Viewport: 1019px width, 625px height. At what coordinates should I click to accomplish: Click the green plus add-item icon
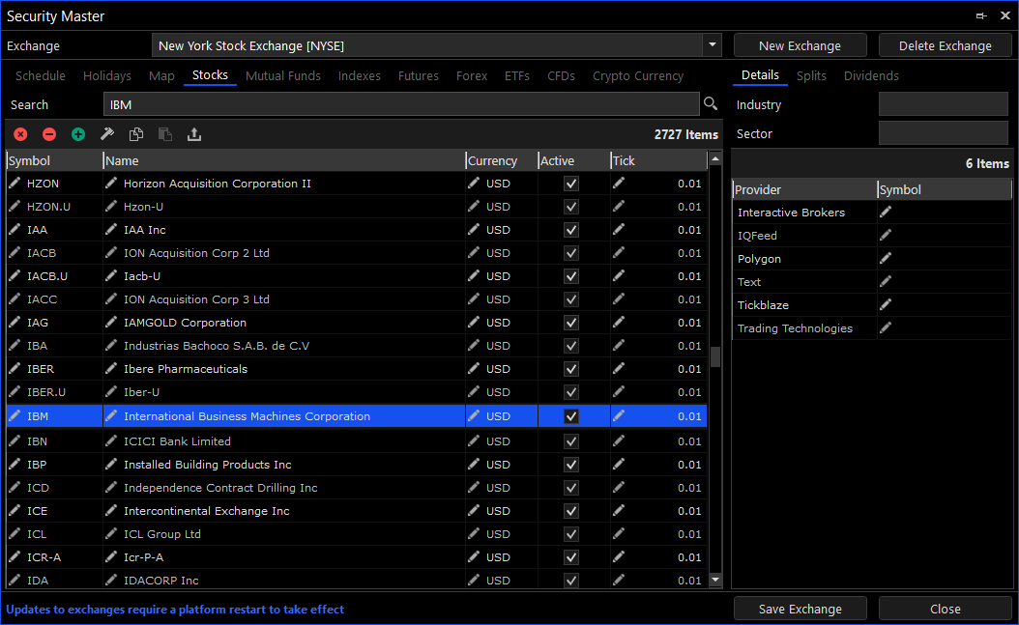(78, 135)
